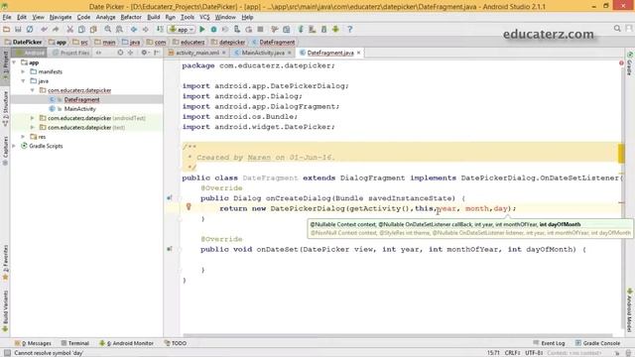Click the Paste icon in toolbar

coord(93,29)
